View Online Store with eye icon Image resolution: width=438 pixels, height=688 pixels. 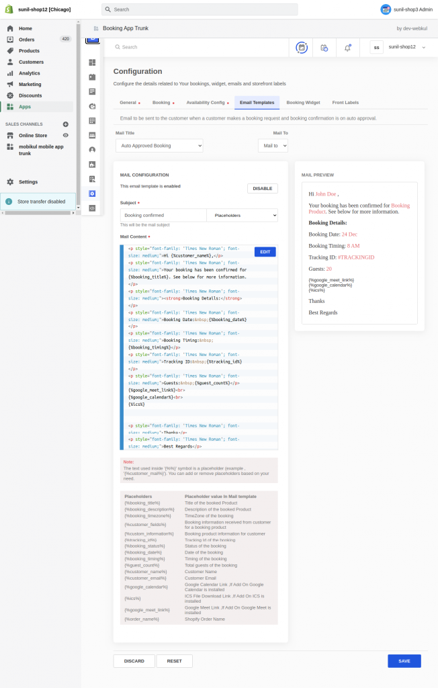[65, 135]
